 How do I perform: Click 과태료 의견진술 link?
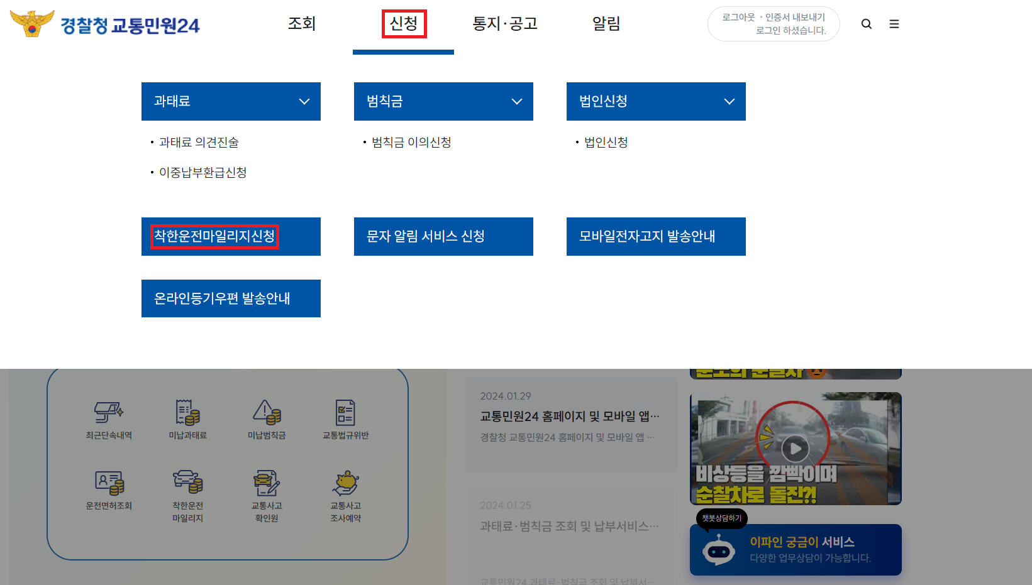click(x=199, y=143)
